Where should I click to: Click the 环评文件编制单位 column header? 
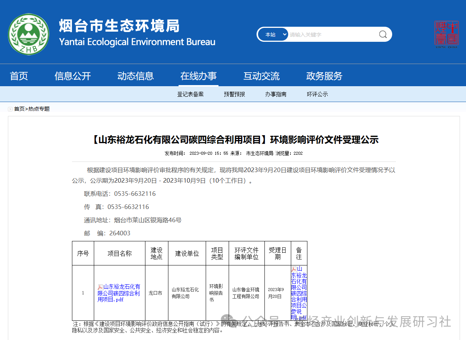pos(247,253)
